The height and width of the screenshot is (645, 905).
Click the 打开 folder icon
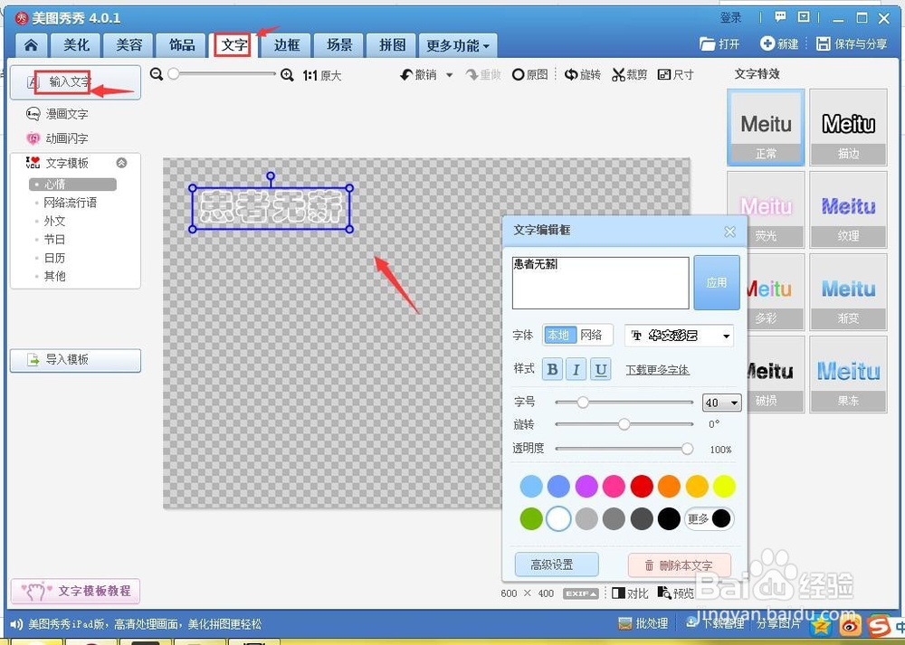click(707, 43)
